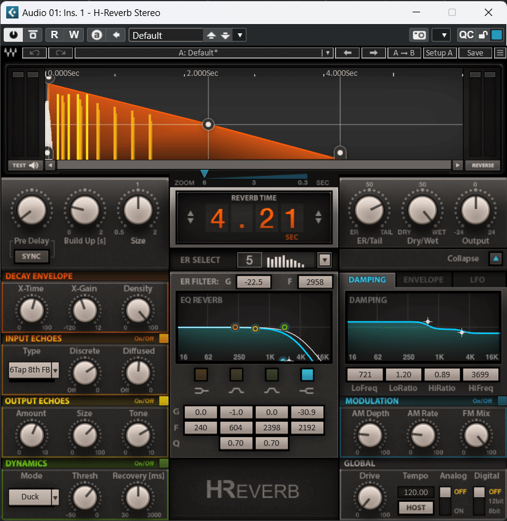Open the snapshot options dropdown
The width and height of the screenshot is (507, 521).
pos(444,35)
